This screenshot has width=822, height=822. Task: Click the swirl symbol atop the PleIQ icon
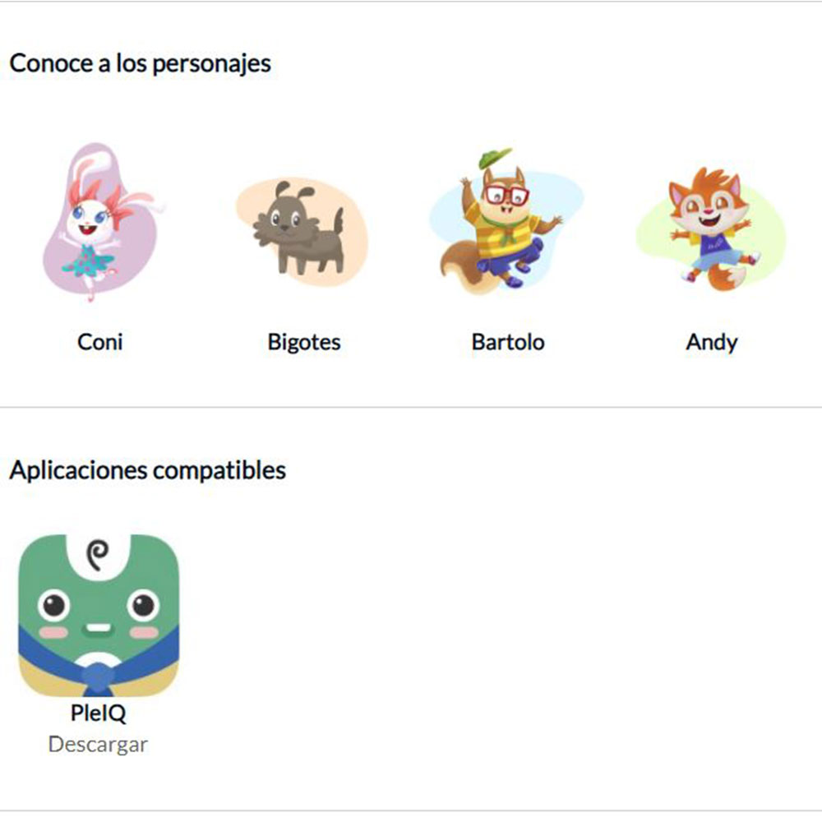98,554
